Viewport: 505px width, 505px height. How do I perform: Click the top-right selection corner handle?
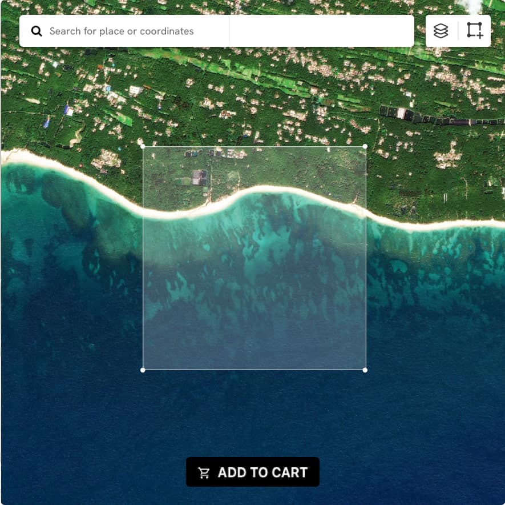365,147
